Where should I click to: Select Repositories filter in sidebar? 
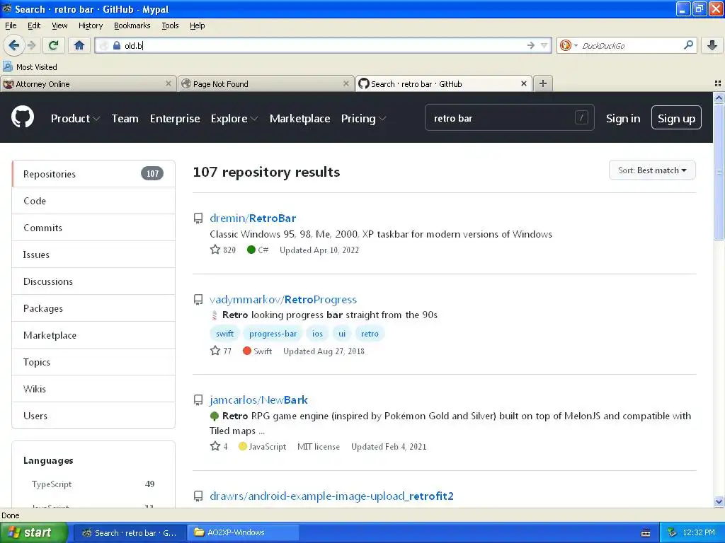click(93, 174)
